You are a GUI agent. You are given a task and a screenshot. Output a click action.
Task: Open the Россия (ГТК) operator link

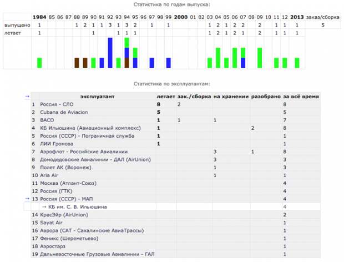[x=56, y=191]
